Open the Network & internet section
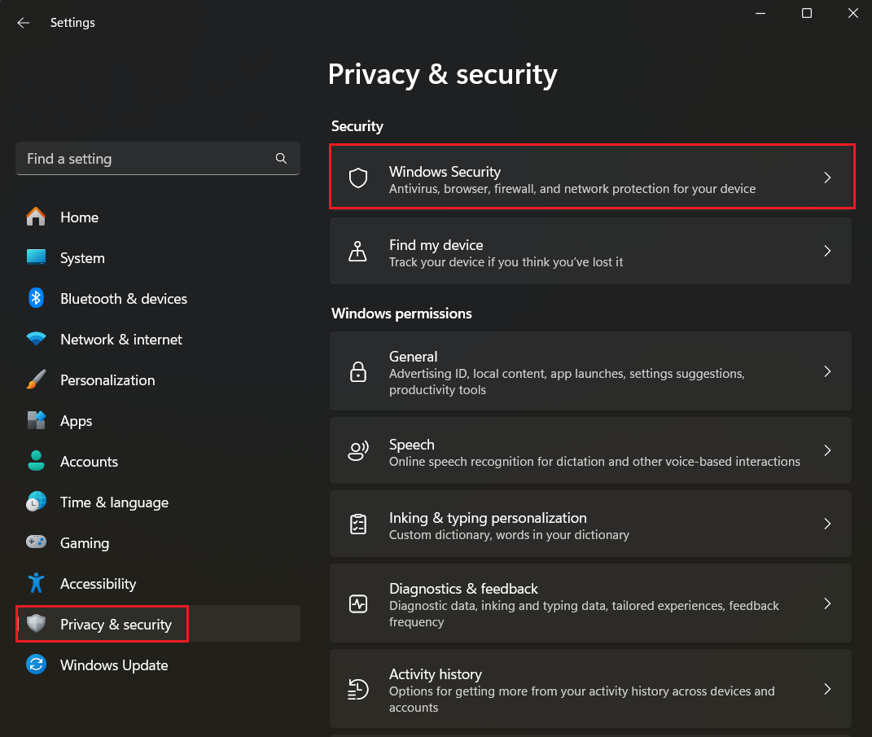Viewport: 872px width, 737px height. (x=121, y=340)
